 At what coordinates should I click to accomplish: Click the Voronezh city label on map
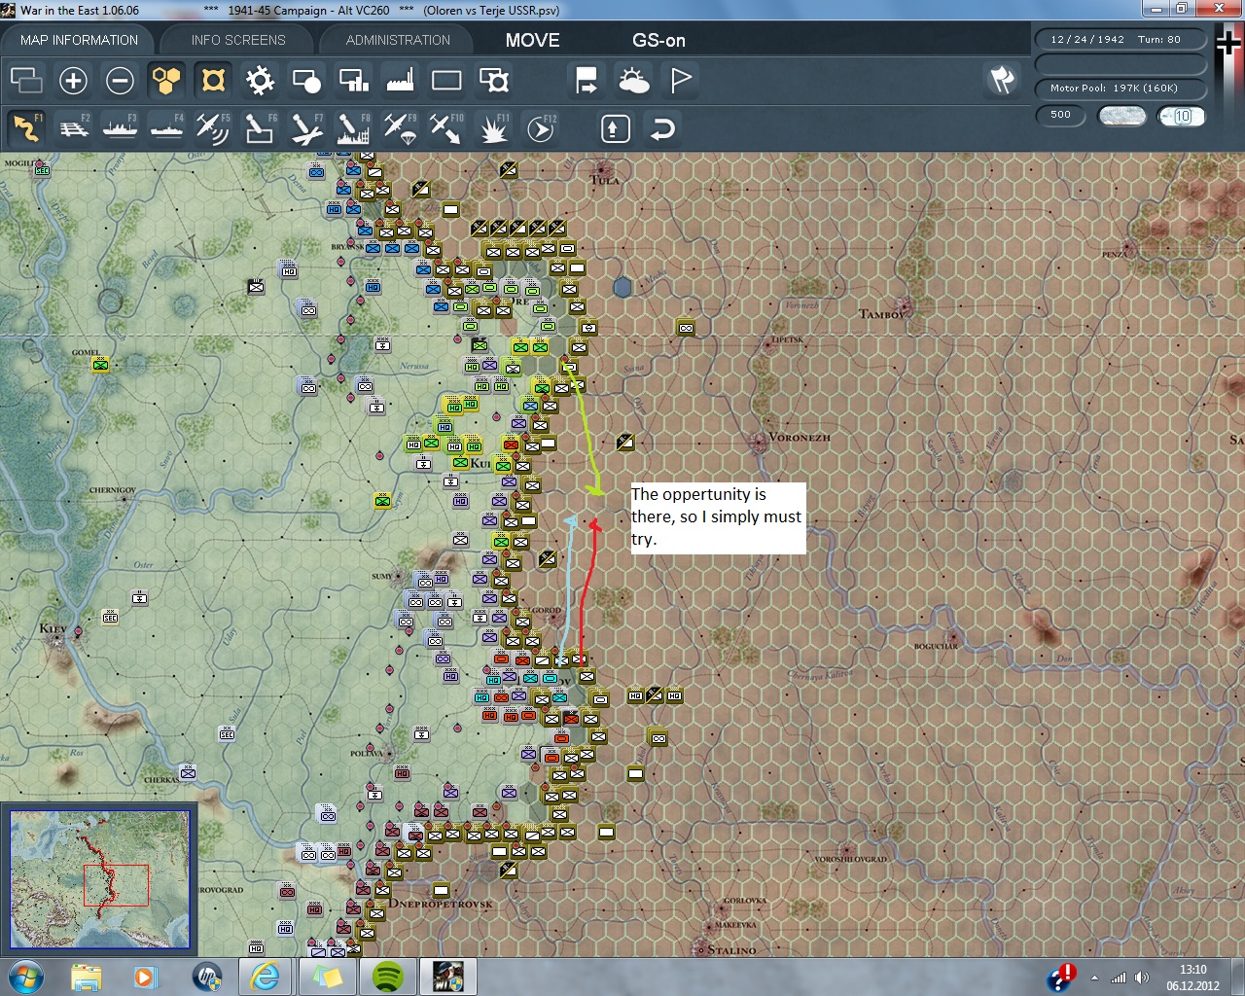(x=800, y=438)
